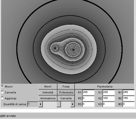Activate the Intensità view button
This screenshot has width=136, height=119.
(48, 93)
